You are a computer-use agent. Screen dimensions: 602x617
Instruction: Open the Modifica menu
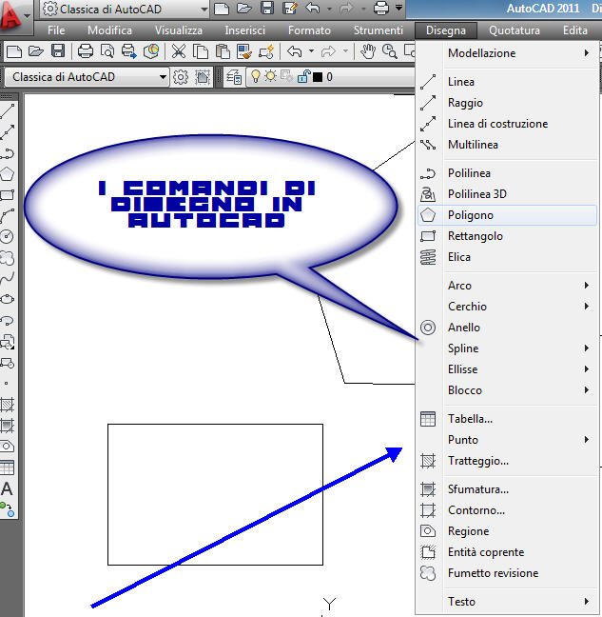[109, 30]
